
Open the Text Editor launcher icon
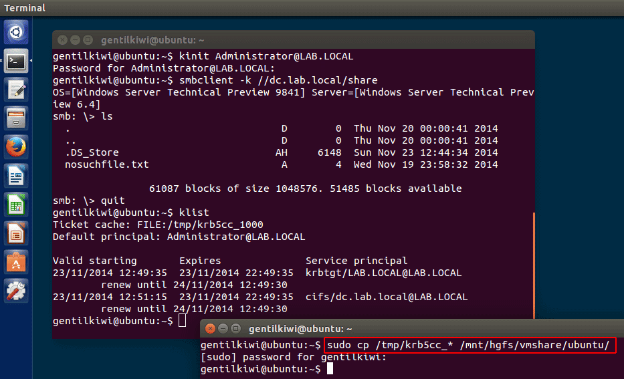pos(16,90)
